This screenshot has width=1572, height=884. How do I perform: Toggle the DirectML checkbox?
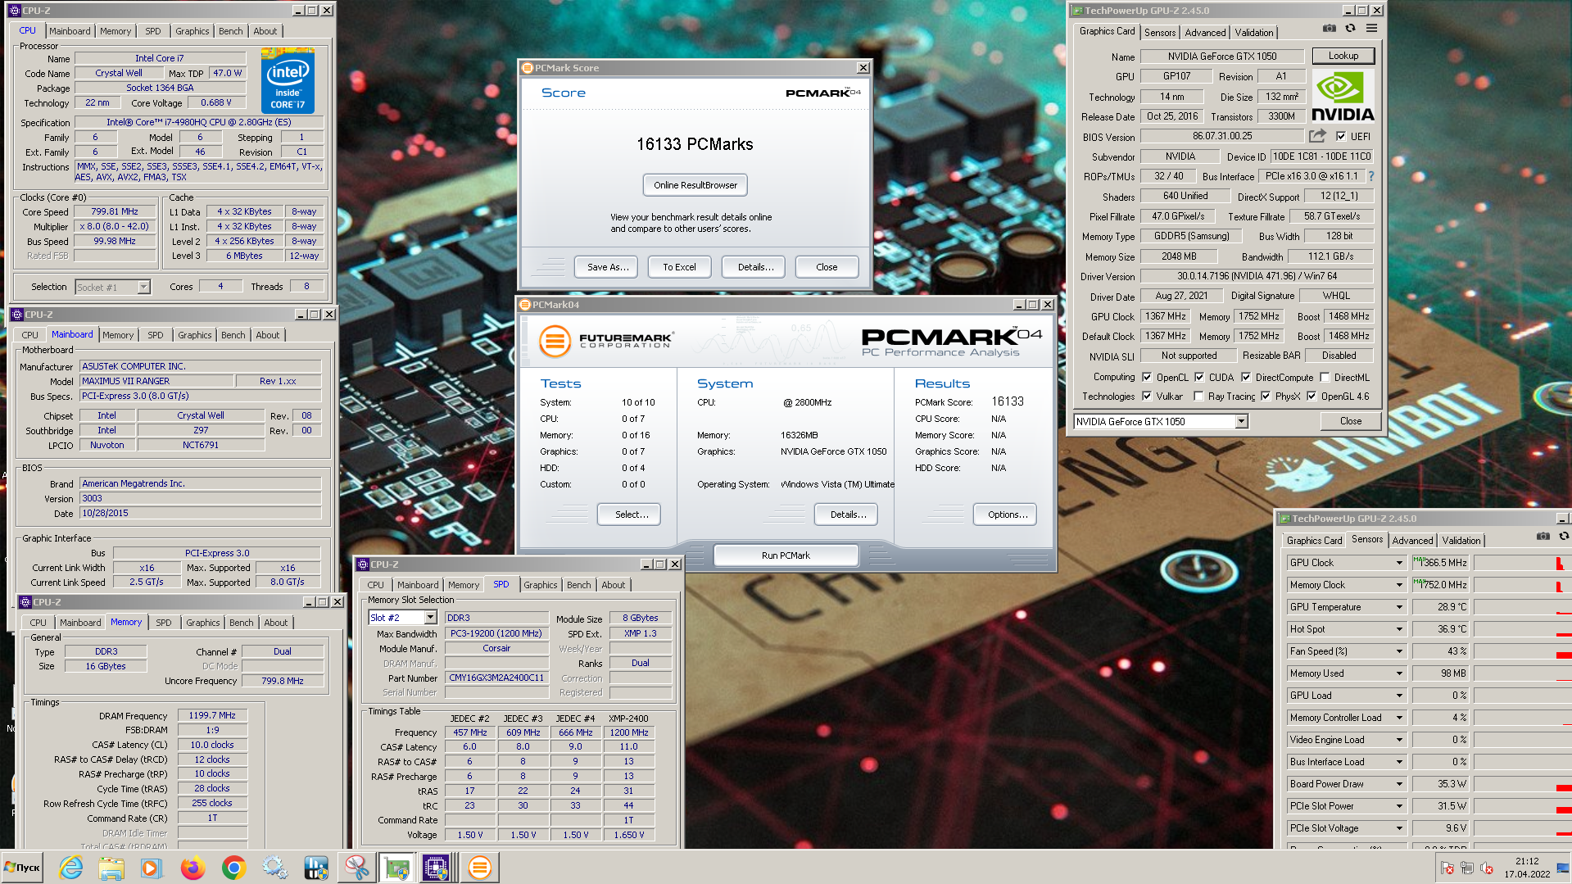pyautogui.click(x=1325, y=378)
